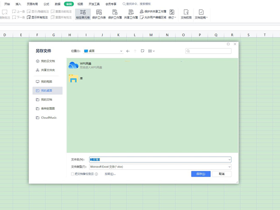Click the 取消 cancel button
280x210 pixels.
point(222,174)
